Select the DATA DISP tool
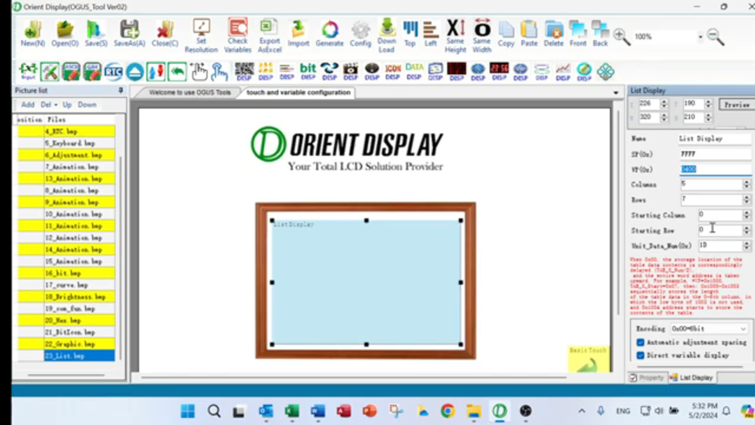Image resolution: width=755 pixels, height=425 pixels. point(414,71)
